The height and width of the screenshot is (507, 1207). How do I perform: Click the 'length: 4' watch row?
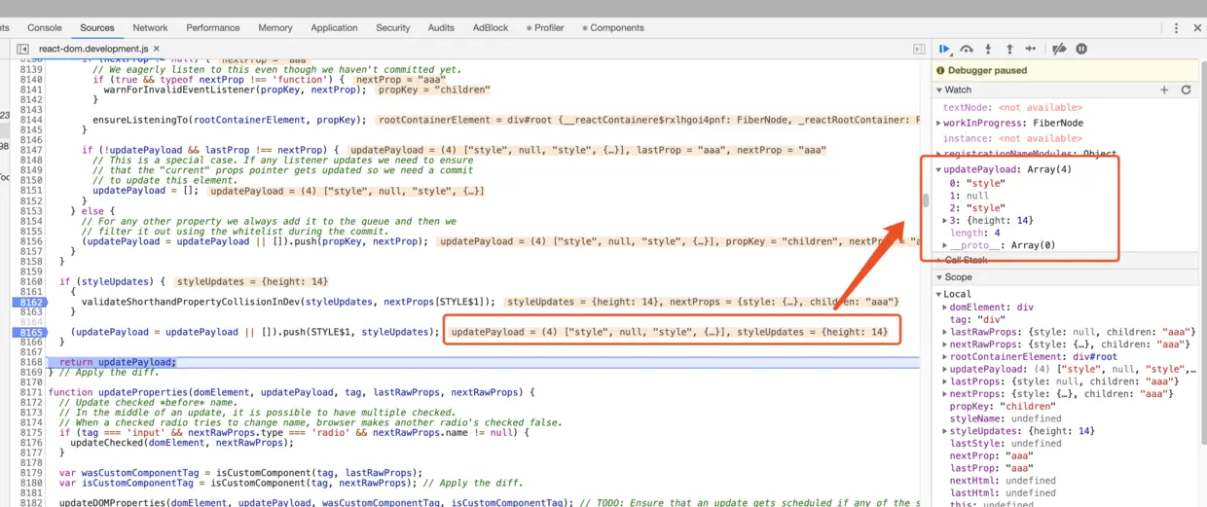(x=973, y=233)
